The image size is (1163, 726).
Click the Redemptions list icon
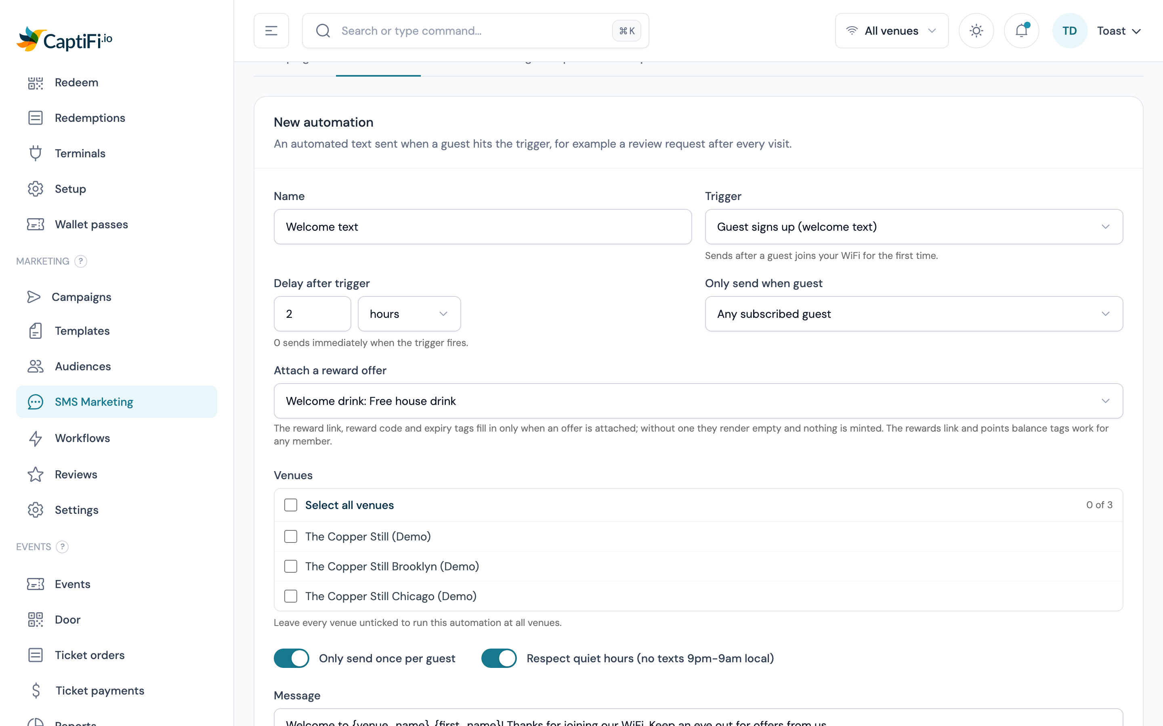pyautogui.click(x=35, y=118)
